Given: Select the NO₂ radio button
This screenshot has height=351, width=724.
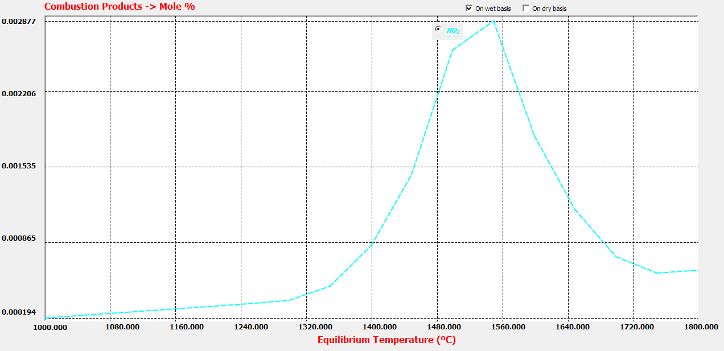Looking at the screenshot, I should point(438,29).
